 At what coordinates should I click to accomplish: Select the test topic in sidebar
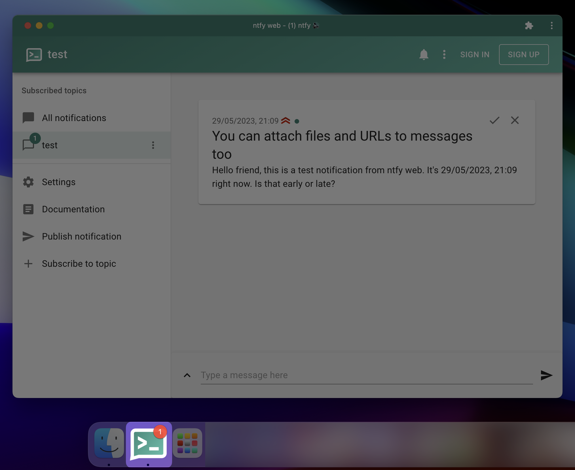(x=50, y=145)
